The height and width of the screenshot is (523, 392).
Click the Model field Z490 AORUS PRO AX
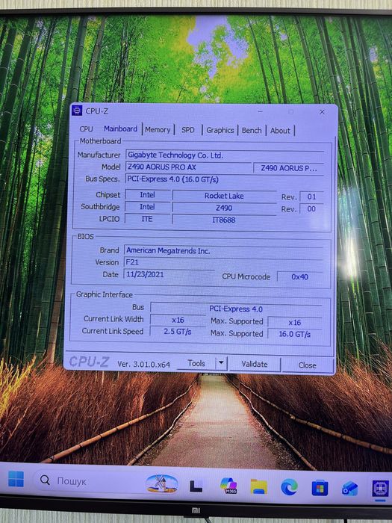click(x=188, y=167)
